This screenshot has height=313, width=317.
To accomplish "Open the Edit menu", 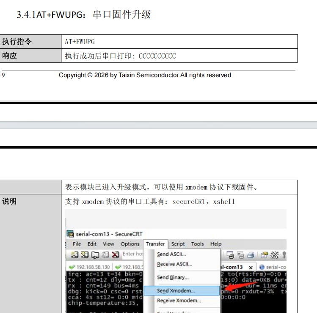I will point(92,244).
